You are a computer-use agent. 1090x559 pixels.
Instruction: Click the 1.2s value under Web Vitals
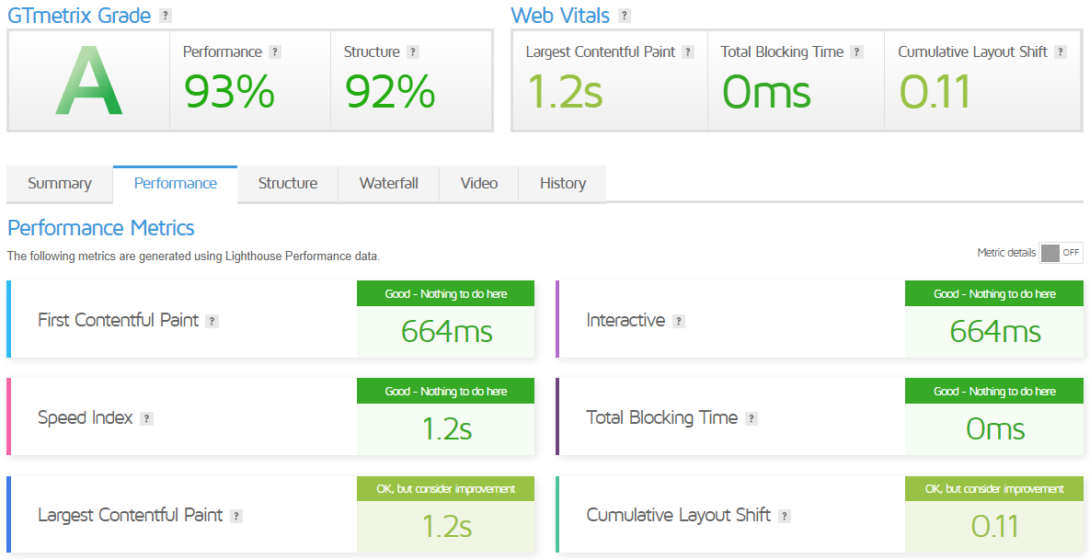click(x=564, y=92)
